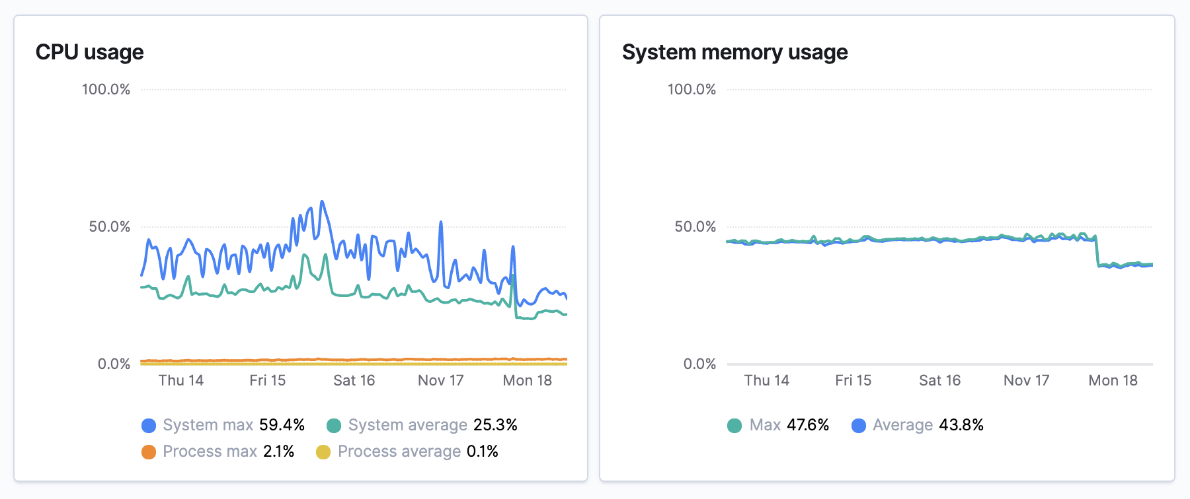Click the 59.4% System max value
This screenshot has width=1190, height=499.
pos(282,425)
